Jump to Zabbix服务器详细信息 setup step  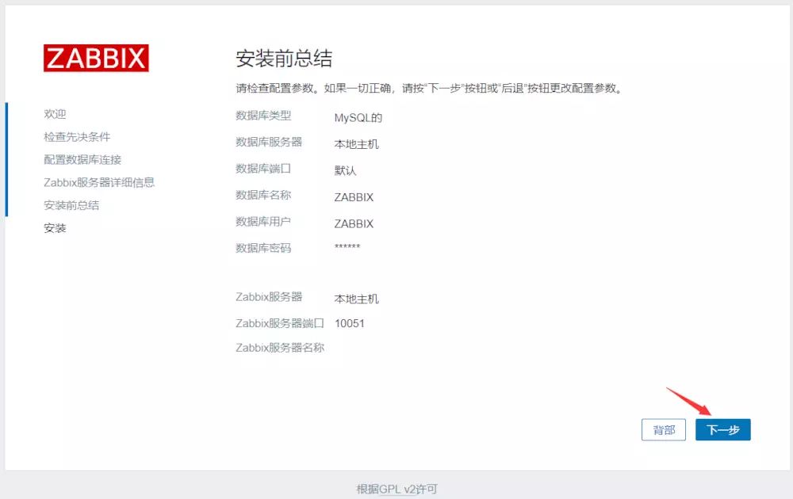[x=99, y=182]
